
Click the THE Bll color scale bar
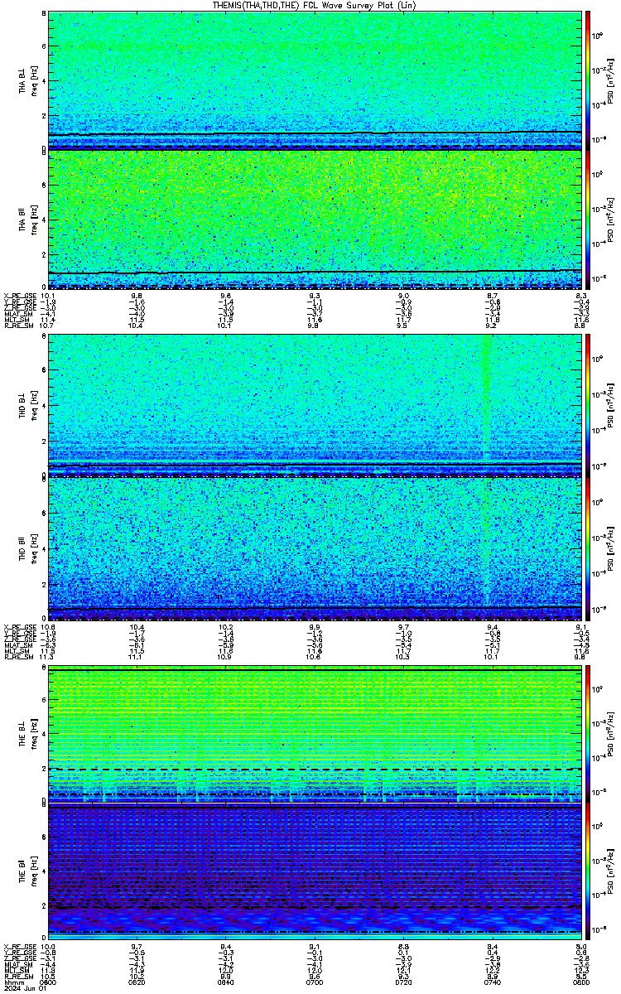pyautogui.click(x=589, y=871)
